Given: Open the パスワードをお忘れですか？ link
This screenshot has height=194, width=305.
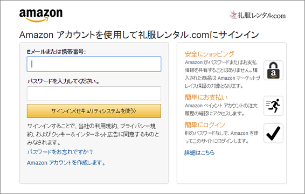Looking at the screenshot, I should pyautogui.click(x=60, y=152).
